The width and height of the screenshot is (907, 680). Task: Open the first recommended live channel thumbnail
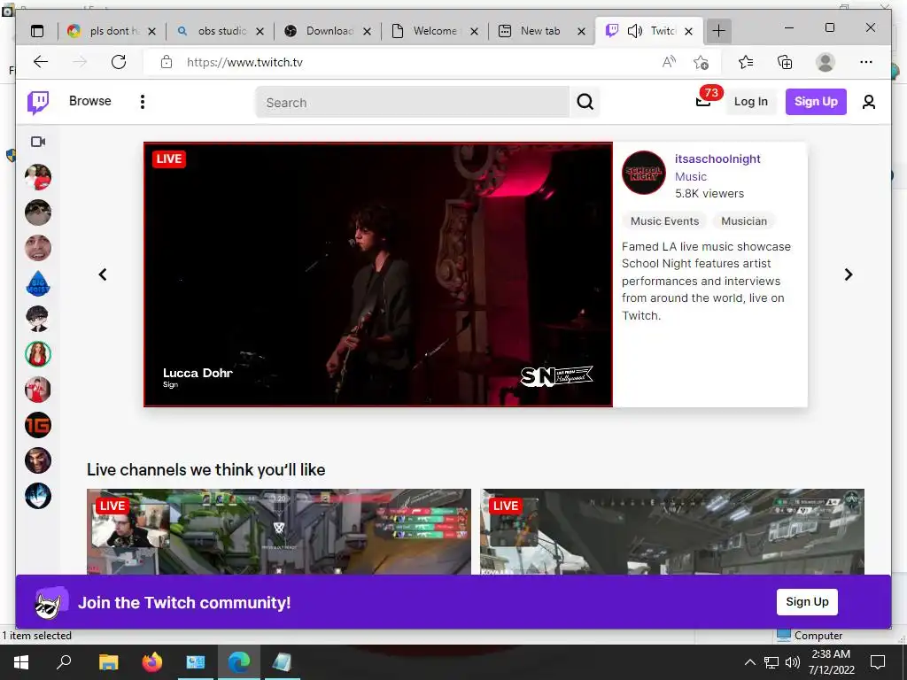pyautogui.click(x=279, y=532)
